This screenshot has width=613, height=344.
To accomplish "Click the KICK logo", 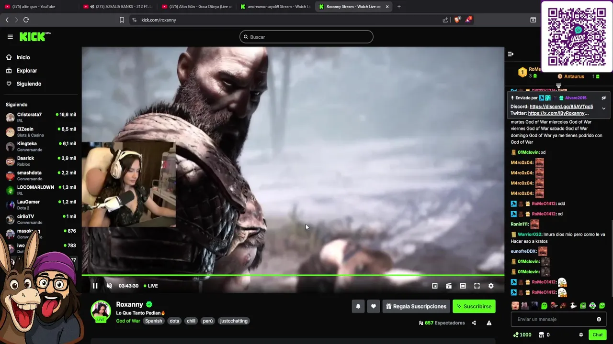I will (34, 36).
